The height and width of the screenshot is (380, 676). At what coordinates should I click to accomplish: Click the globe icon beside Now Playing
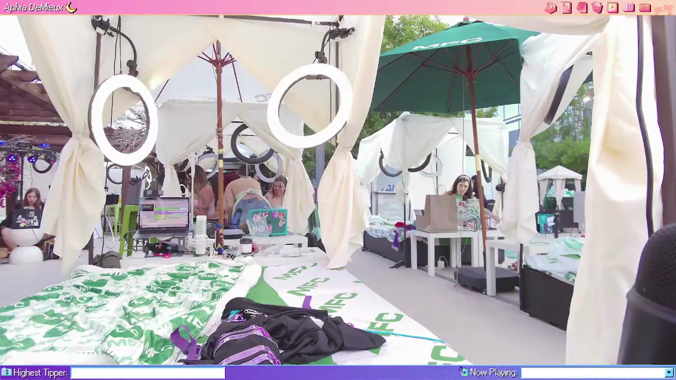pos(464,372)
